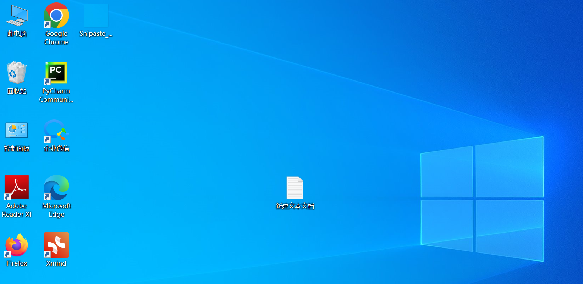Click the 'Xmind' label text
This screenshot has width=583, height=284.
[x=56, y=263]
